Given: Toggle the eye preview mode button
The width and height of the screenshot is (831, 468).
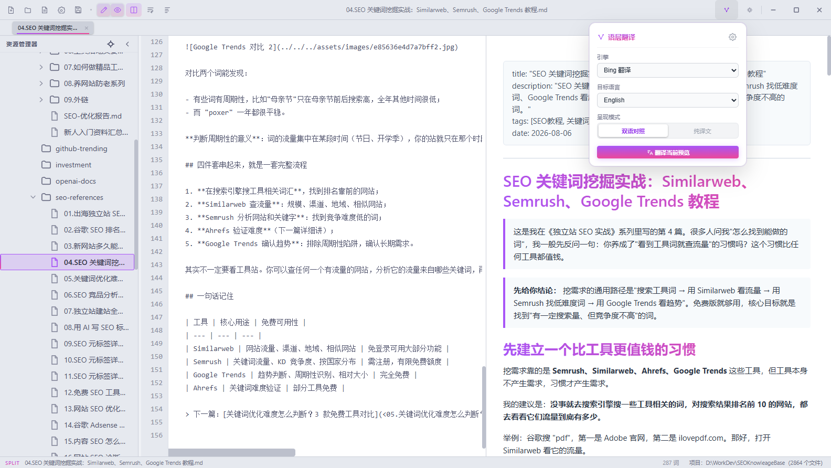Looking at the screenshot, I should (x=118, y=10).
